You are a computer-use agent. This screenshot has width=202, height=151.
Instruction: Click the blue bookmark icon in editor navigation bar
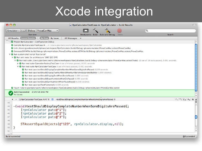(52, 99)
